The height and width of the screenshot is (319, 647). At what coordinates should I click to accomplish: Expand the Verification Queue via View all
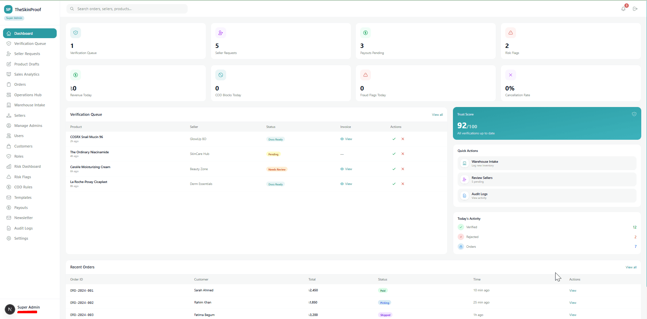(437, 114)
